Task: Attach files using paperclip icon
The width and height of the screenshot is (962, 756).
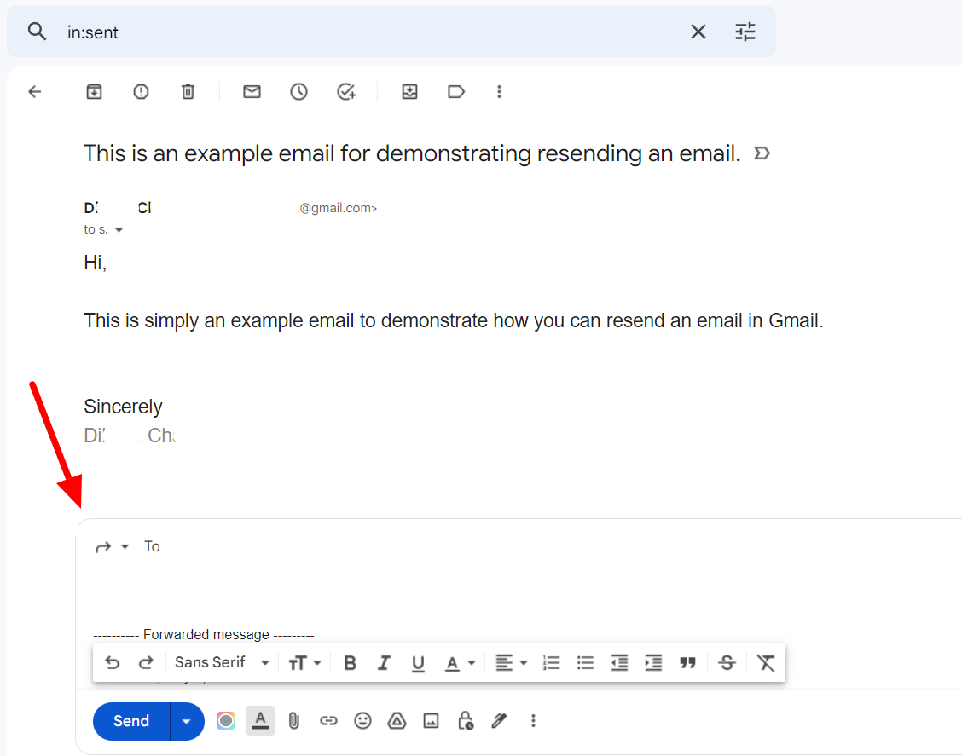Action: (x=294, y=721)
